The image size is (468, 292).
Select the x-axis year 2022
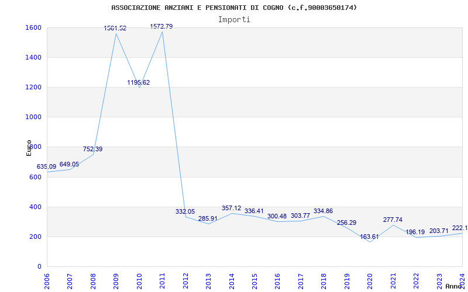(416, 281)
